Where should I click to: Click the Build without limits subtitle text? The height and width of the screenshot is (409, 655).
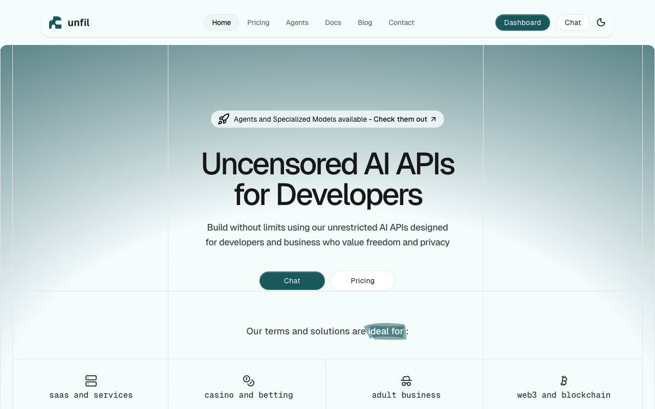point(327,235)
